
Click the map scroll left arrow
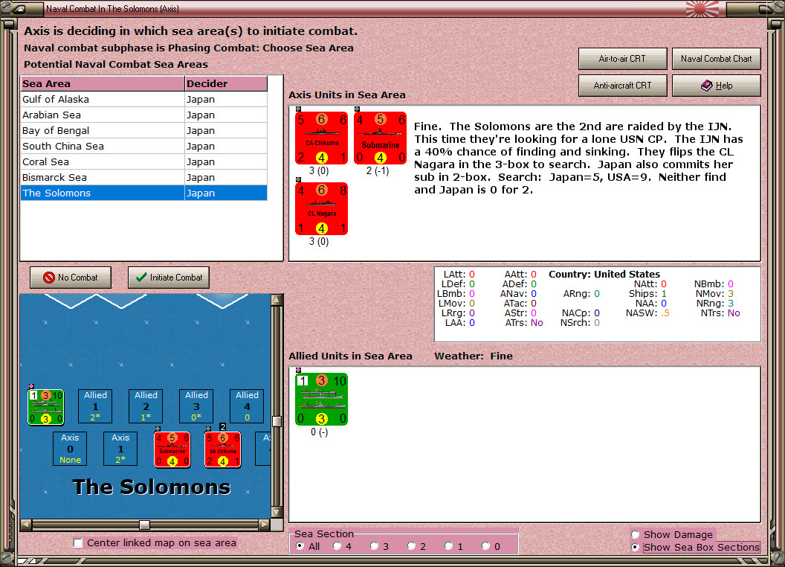tap(26, 525)
